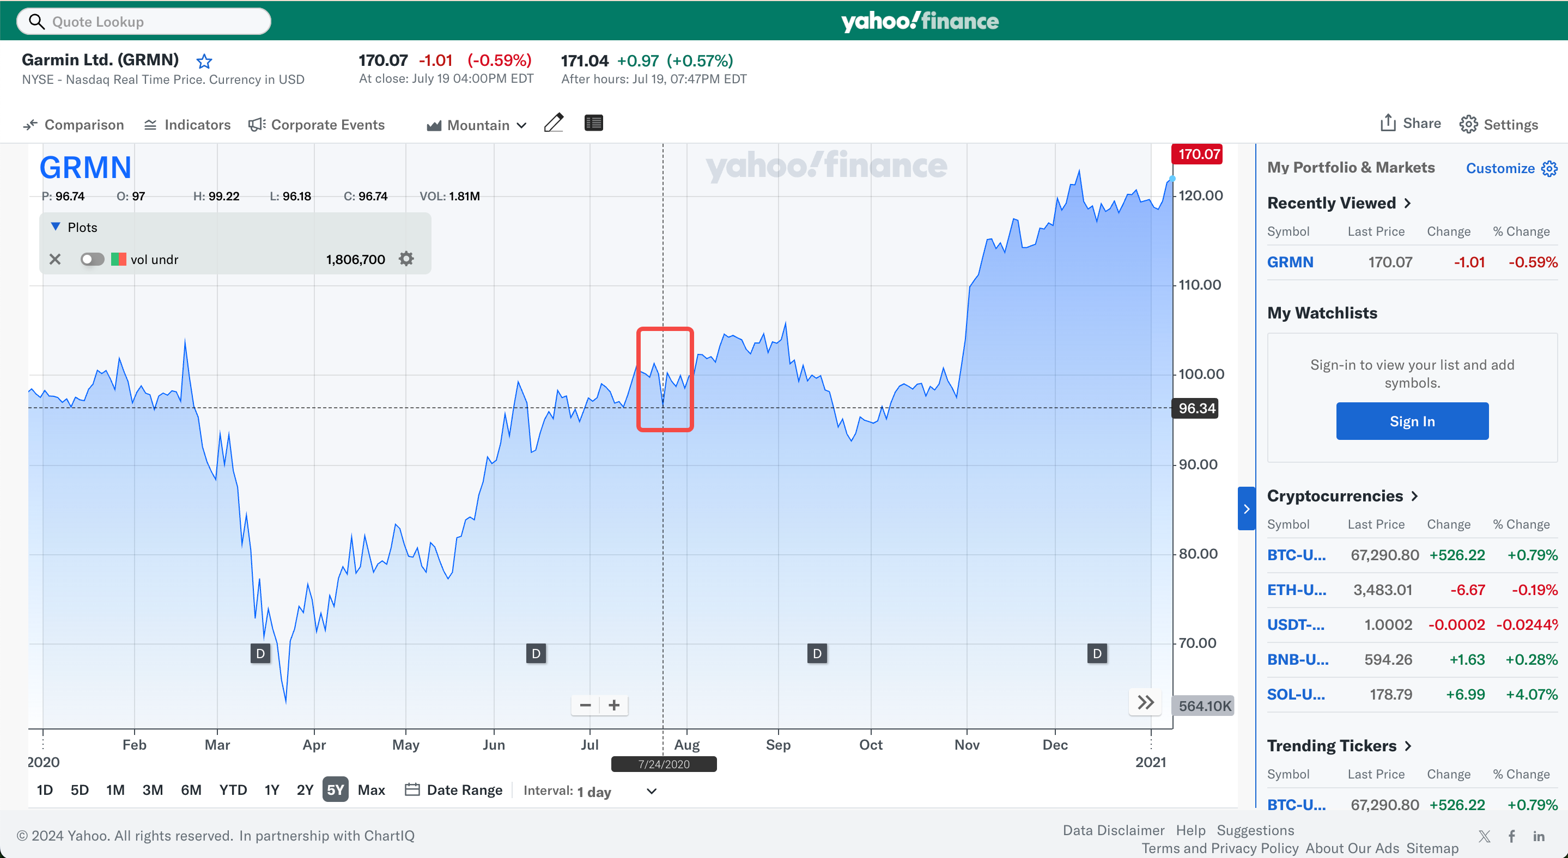The height and width of the screenshot is (858, 1568).
Task: Zoom in the chart with plus button
Action: coord(614,706)
